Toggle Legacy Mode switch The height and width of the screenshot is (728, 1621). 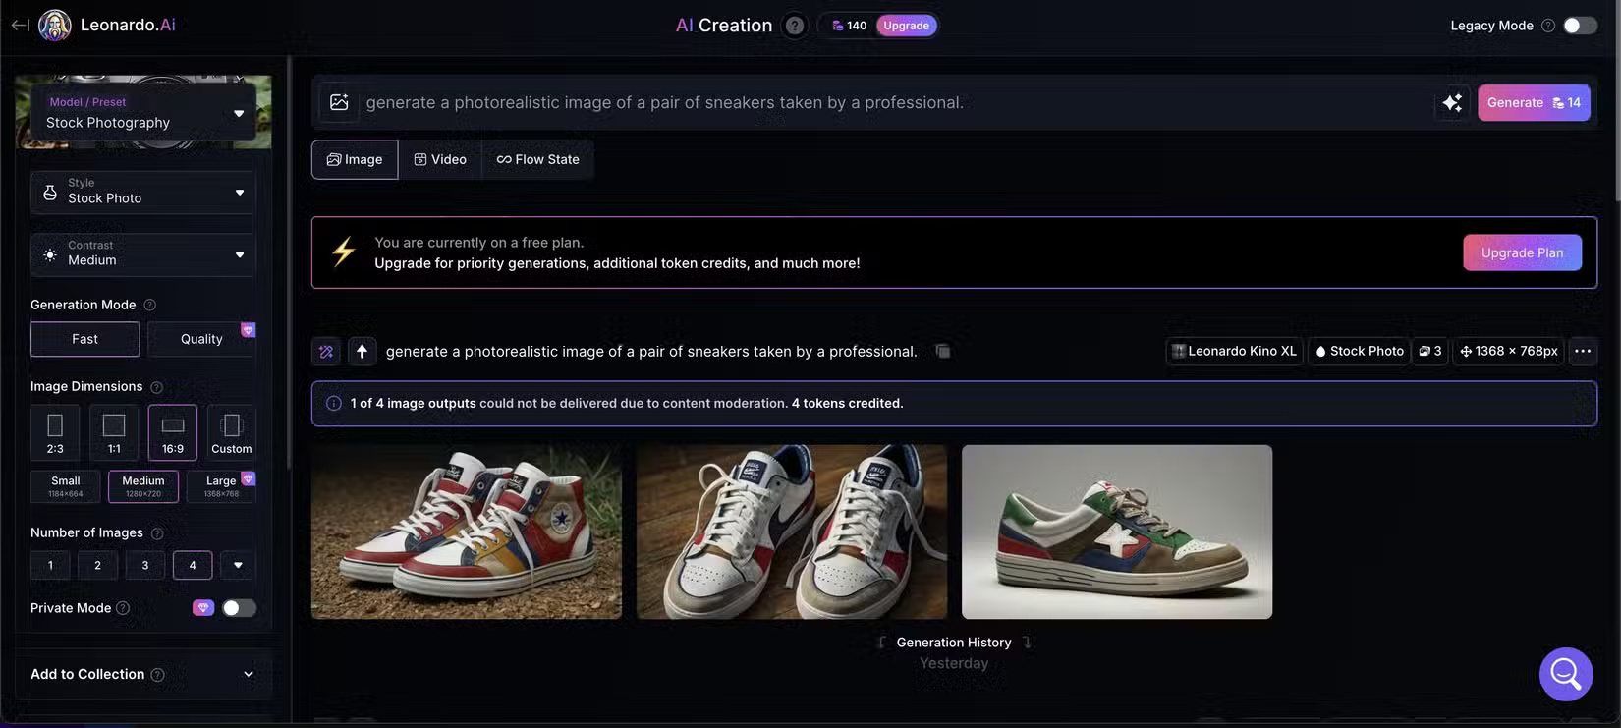click(x=1579, y=26)
